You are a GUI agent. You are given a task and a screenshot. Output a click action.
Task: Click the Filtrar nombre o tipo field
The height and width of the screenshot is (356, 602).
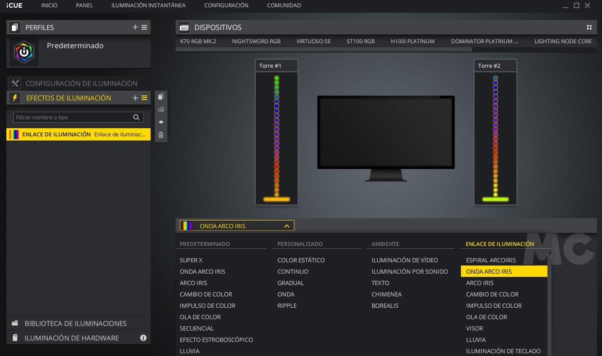tap(73, 117)
